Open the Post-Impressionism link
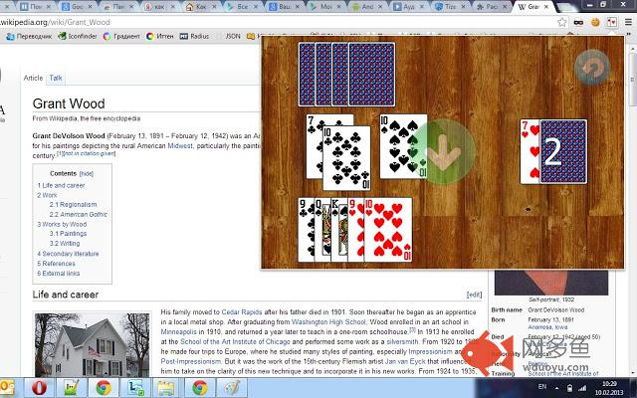Screen dimensions: 637x398 [191, 361]
